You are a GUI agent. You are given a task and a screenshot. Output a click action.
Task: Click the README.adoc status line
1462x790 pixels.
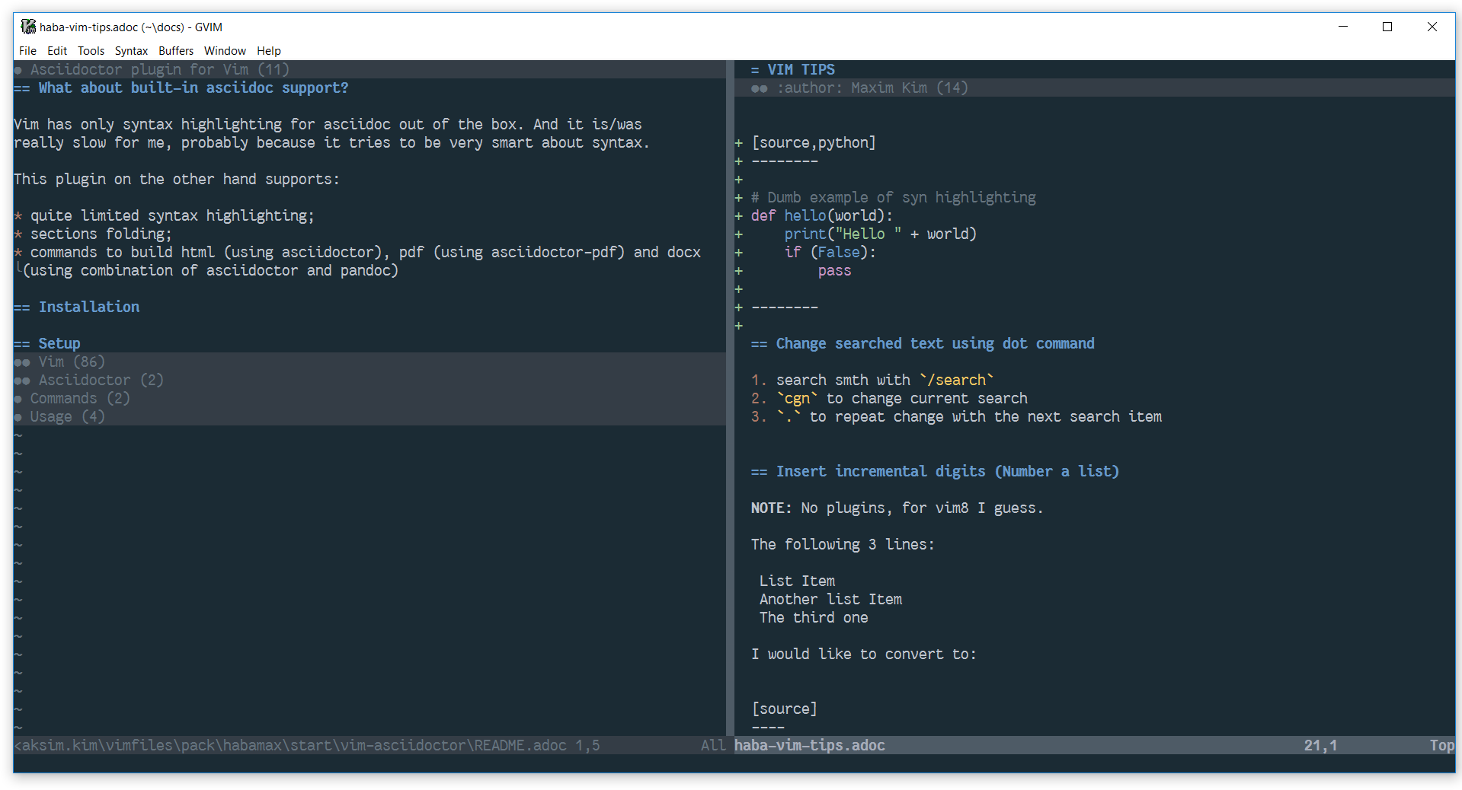(x=369, y=745)
